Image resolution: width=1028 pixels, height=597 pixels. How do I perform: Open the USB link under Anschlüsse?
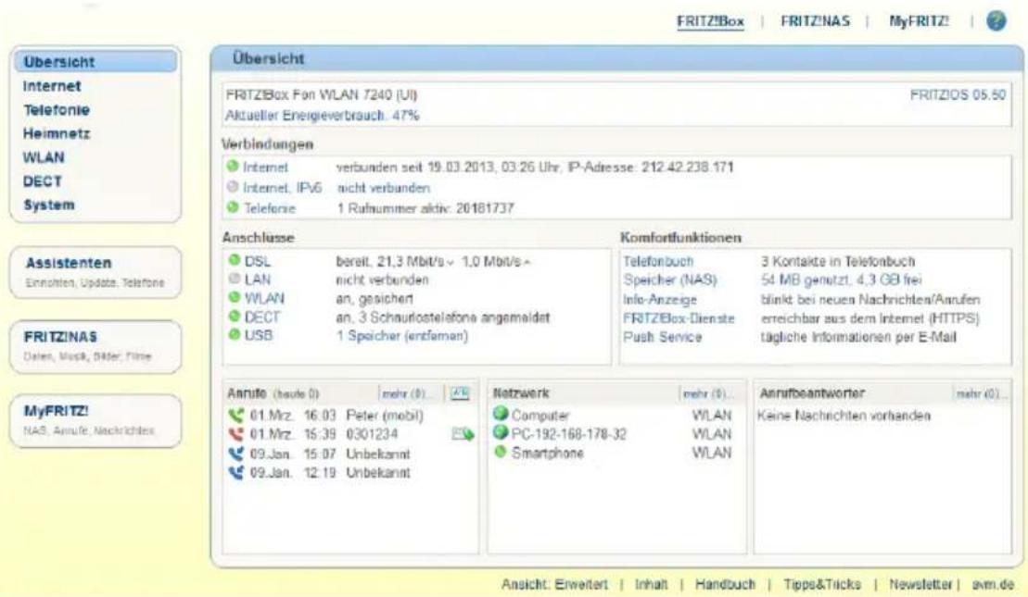[x=259, y=335]
